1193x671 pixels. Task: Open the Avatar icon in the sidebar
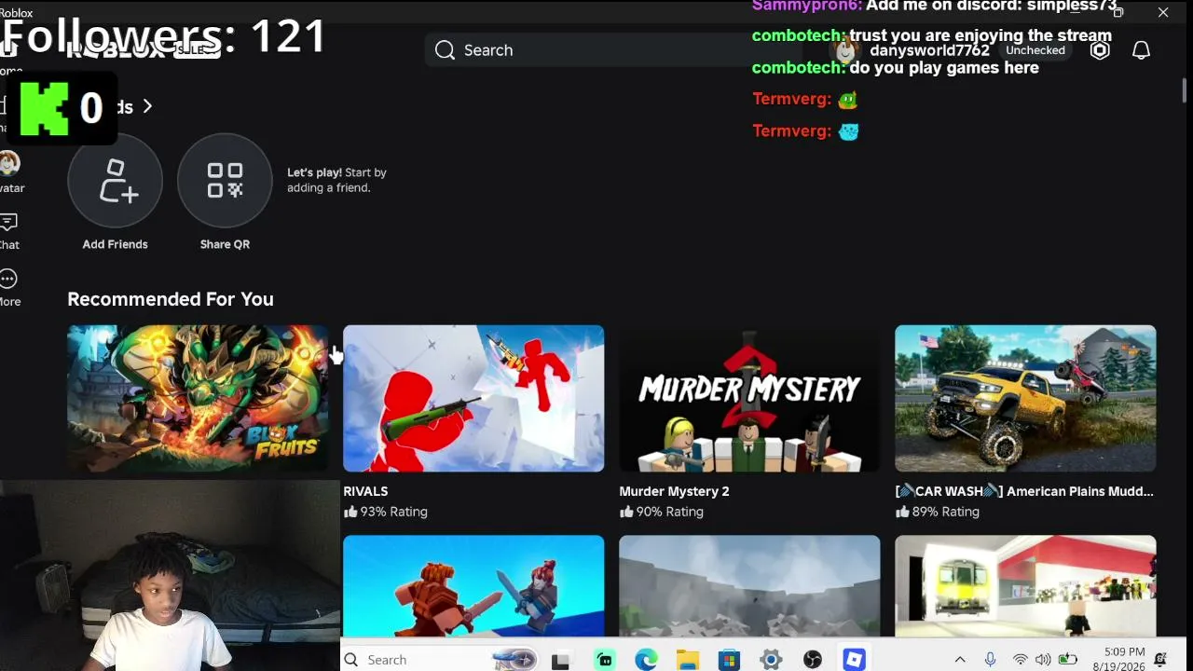click(9, 164)
